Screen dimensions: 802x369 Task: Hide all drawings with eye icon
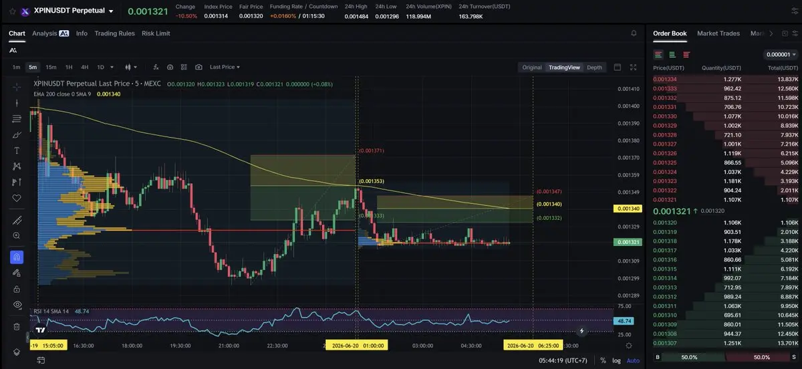tap(17, 305)
